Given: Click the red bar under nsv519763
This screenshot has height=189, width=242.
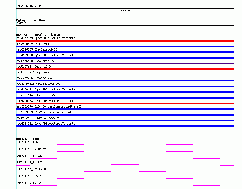Looking at the screenshot, I should [125, 69].
